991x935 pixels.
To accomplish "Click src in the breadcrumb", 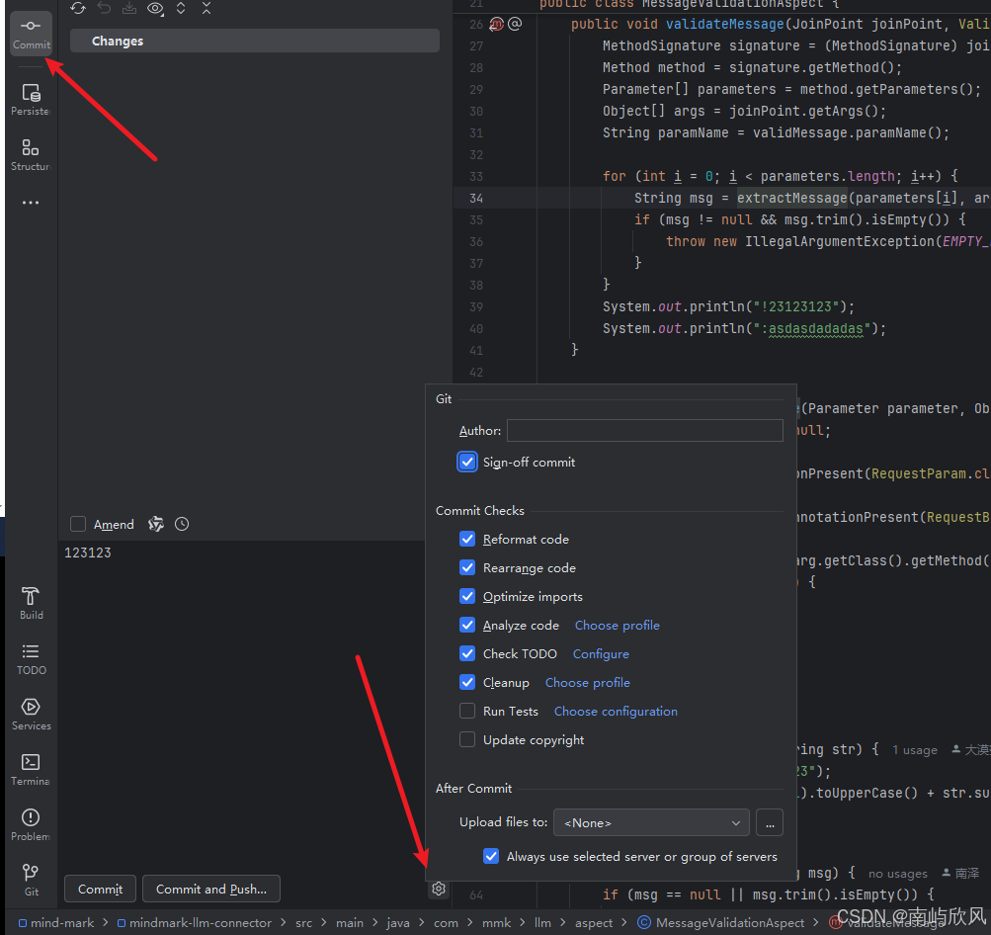I will coord(304,923).
